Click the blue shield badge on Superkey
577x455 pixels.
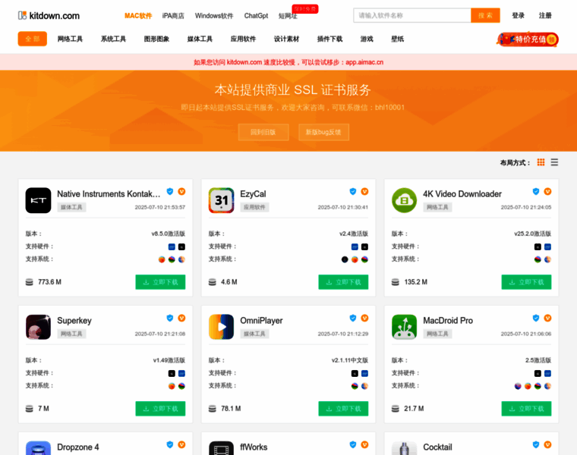pyautogui.click(x=169, y=318)
